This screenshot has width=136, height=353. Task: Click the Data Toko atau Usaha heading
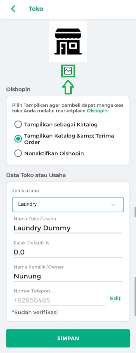36,175
